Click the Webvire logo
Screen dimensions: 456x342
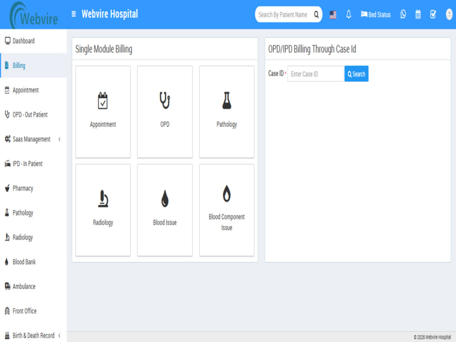(34, 15)
